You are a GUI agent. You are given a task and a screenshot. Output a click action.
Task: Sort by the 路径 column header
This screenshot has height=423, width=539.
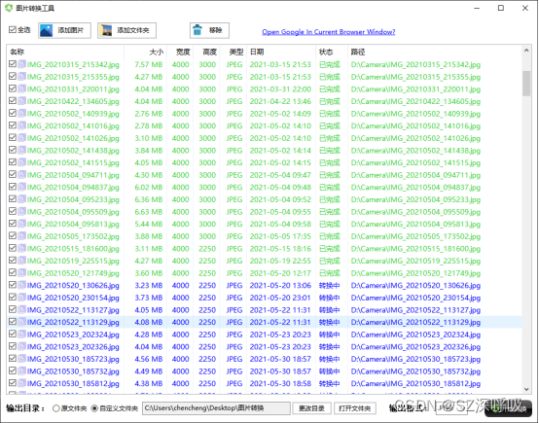pyautogui.click(x=435, y=52)
